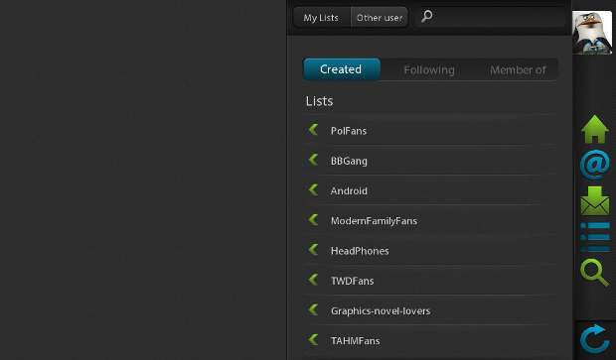
Task: Select the Created tab
Action: (x=342, y=69)
